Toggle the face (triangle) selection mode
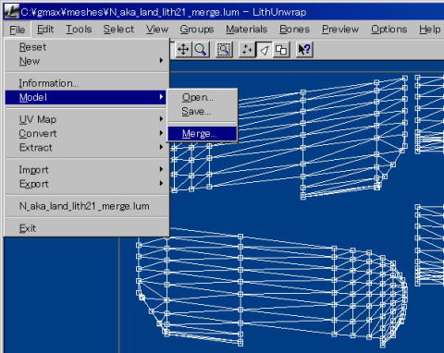444x353 pixels. pos(265,50)
